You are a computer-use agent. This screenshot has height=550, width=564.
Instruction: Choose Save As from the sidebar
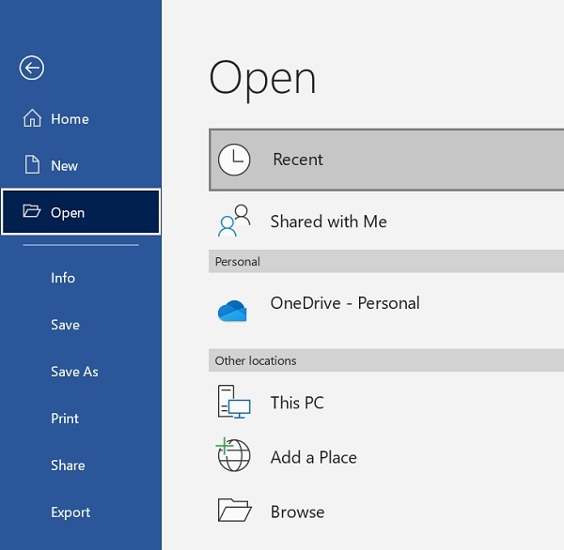tap(74, 372)
